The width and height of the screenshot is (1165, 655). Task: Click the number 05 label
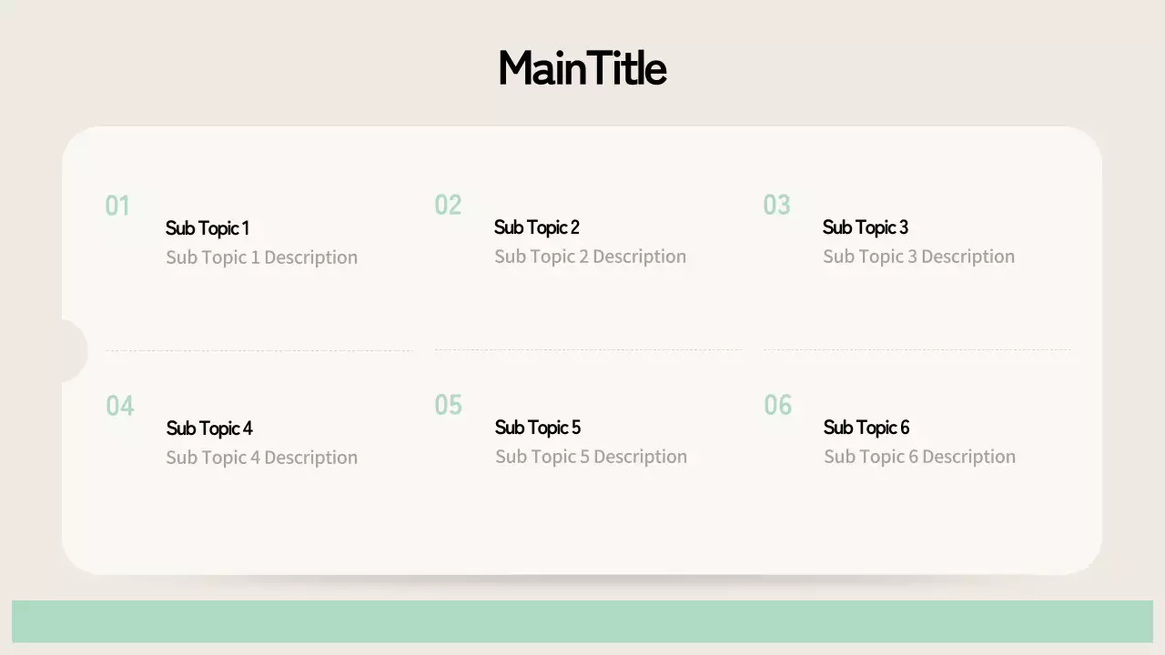pos(448,405)
